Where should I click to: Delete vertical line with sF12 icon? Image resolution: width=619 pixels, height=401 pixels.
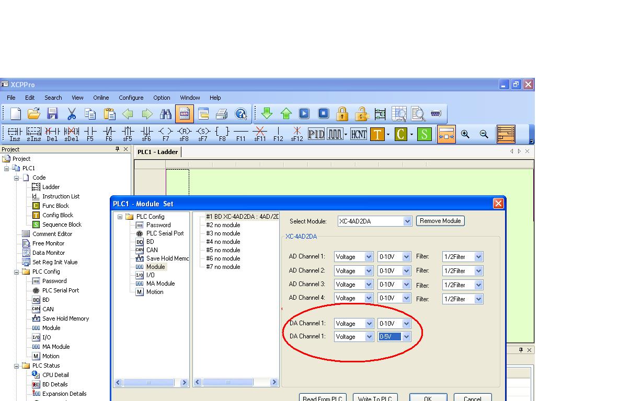pos(297,134)
